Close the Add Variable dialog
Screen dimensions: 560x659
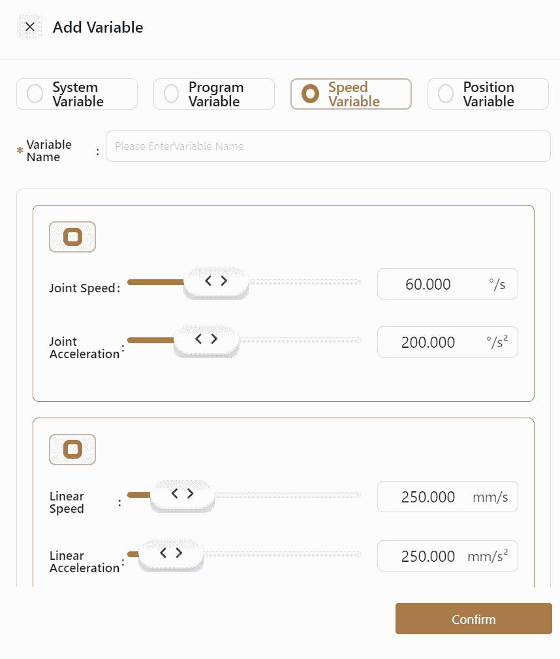pyautogui.click(x=29, y=27)
